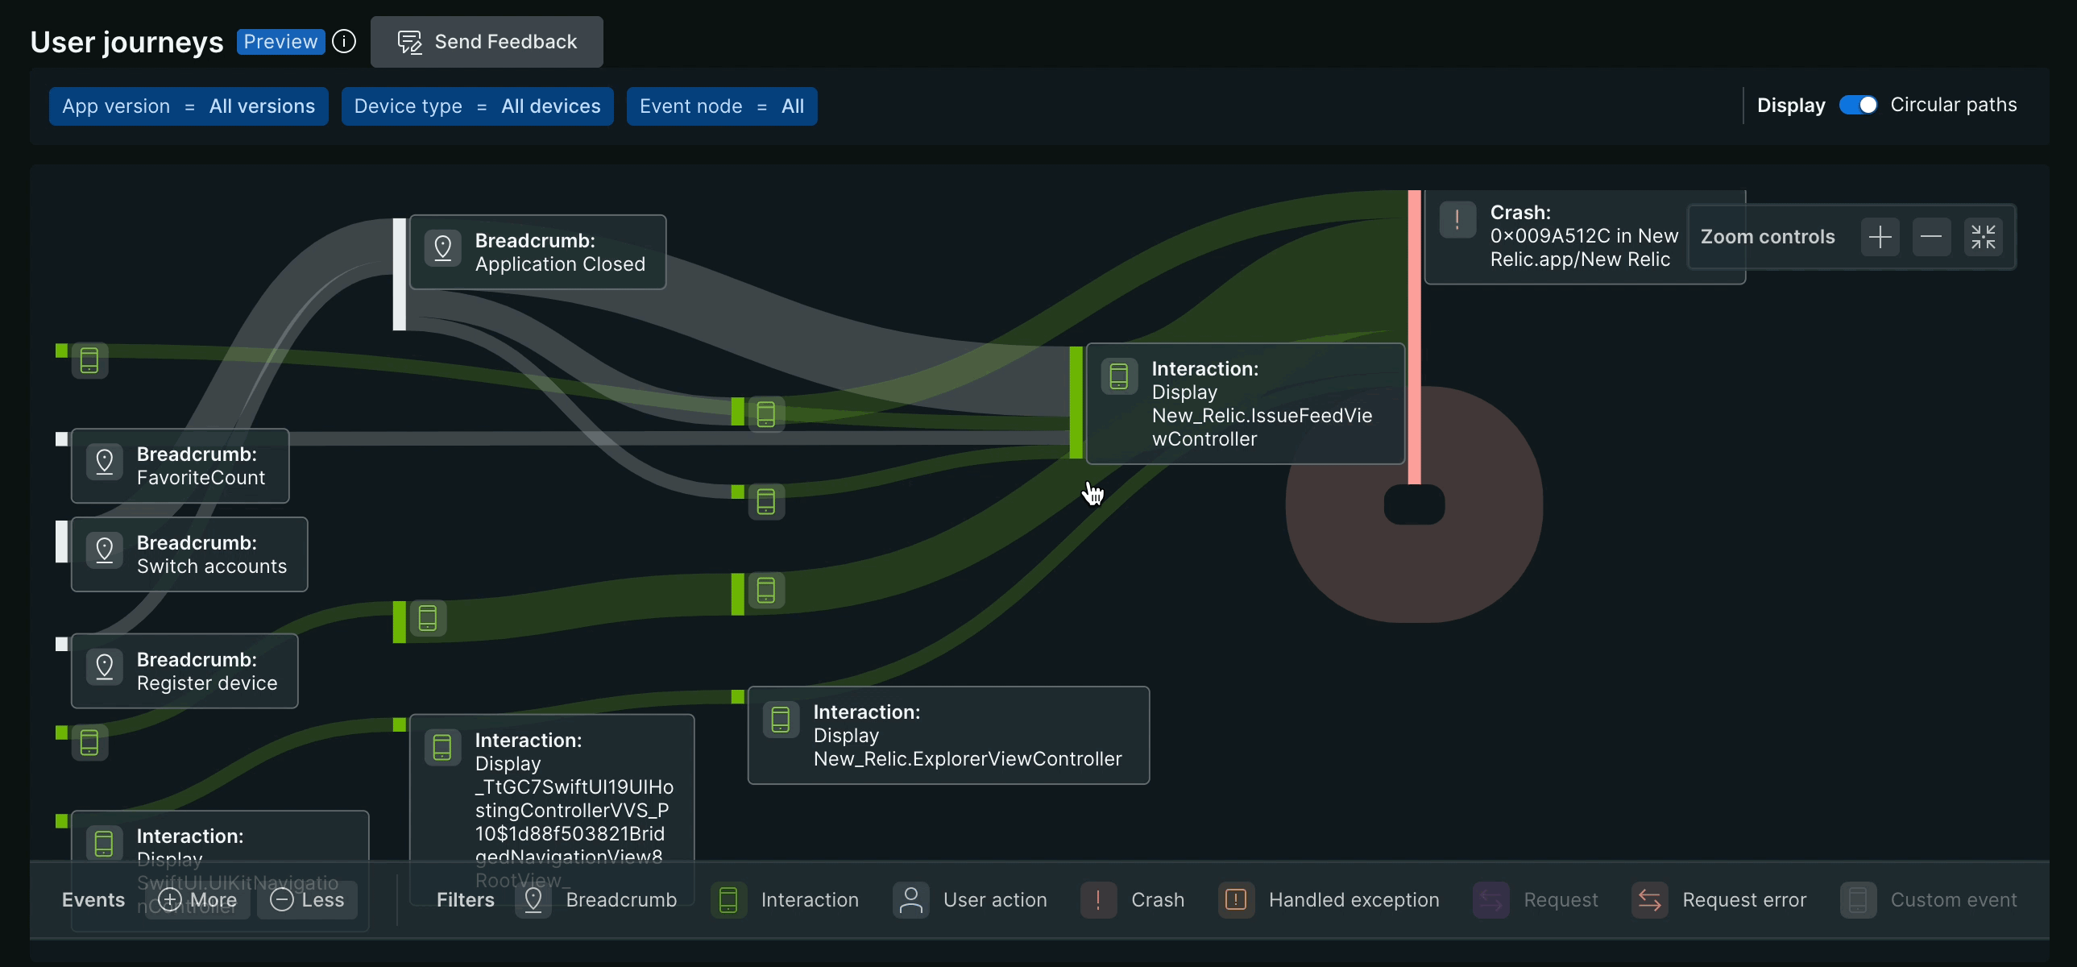The height and width of the screenshot is (967, 2077).
Task: Select the Custom event icon in the legend
Action: [x=1857, y=899]
